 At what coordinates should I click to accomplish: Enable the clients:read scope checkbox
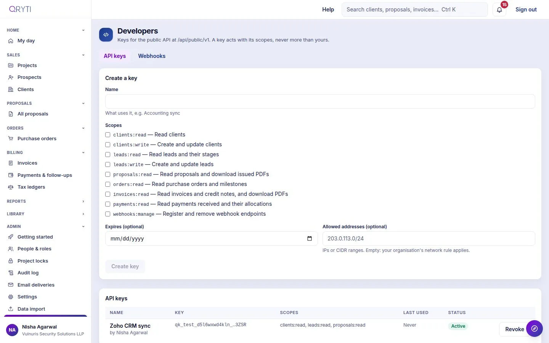(x=108, y=135)
